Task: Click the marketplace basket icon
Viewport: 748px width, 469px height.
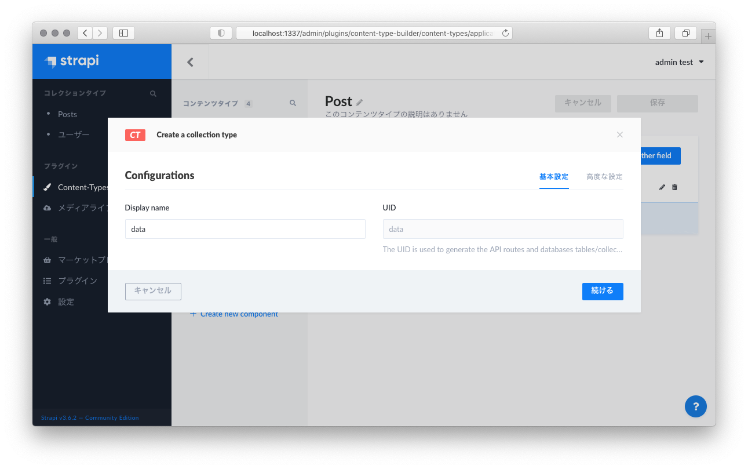Action: click(x=48, y=260)
